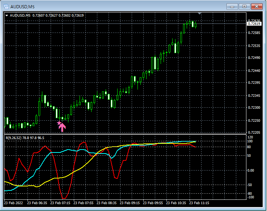Click the AUDUSD chart window icon
267x211 pixels.
click(x=6, y=7)
